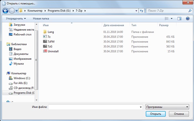The width and height of the screenshot is (194, 121).
Task: Click the type 'Папка с файлами'
Action: [142, 32]
